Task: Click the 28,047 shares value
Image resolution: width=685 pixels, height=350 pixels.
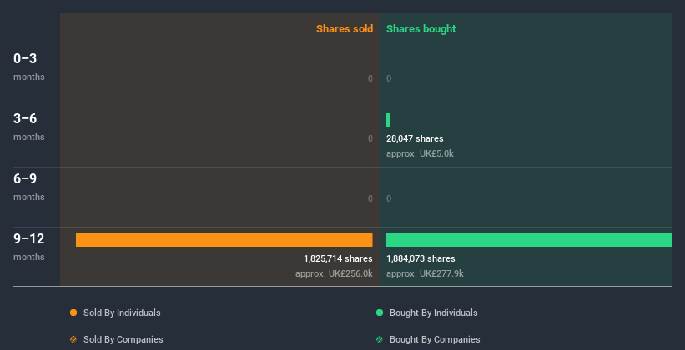Action: tap(415, 139)
